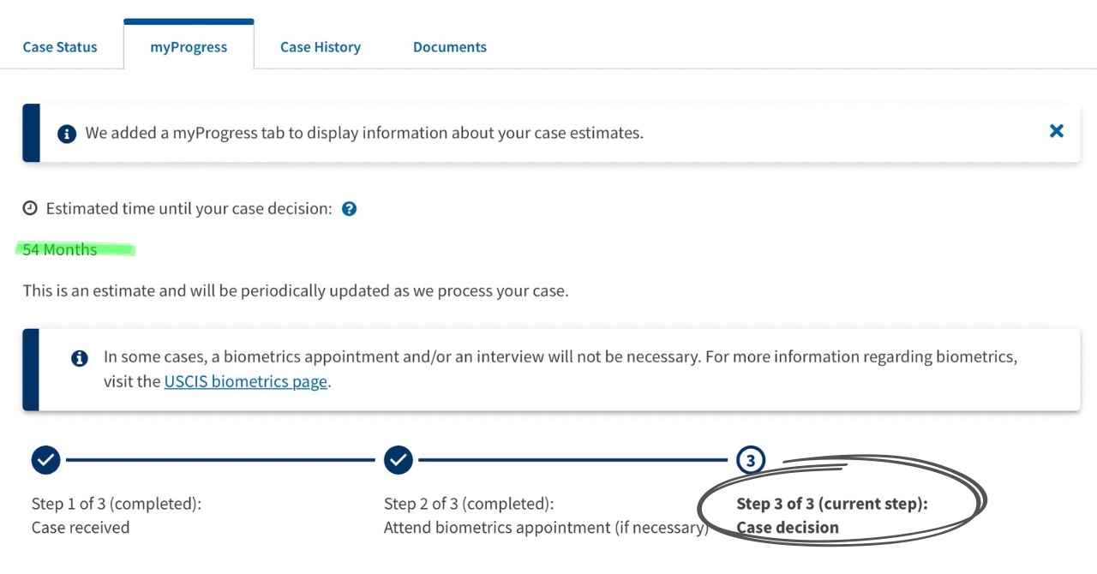Click the info icon in biometrics notice
This screenshot has width=1097, height=574.
point(80,358)
